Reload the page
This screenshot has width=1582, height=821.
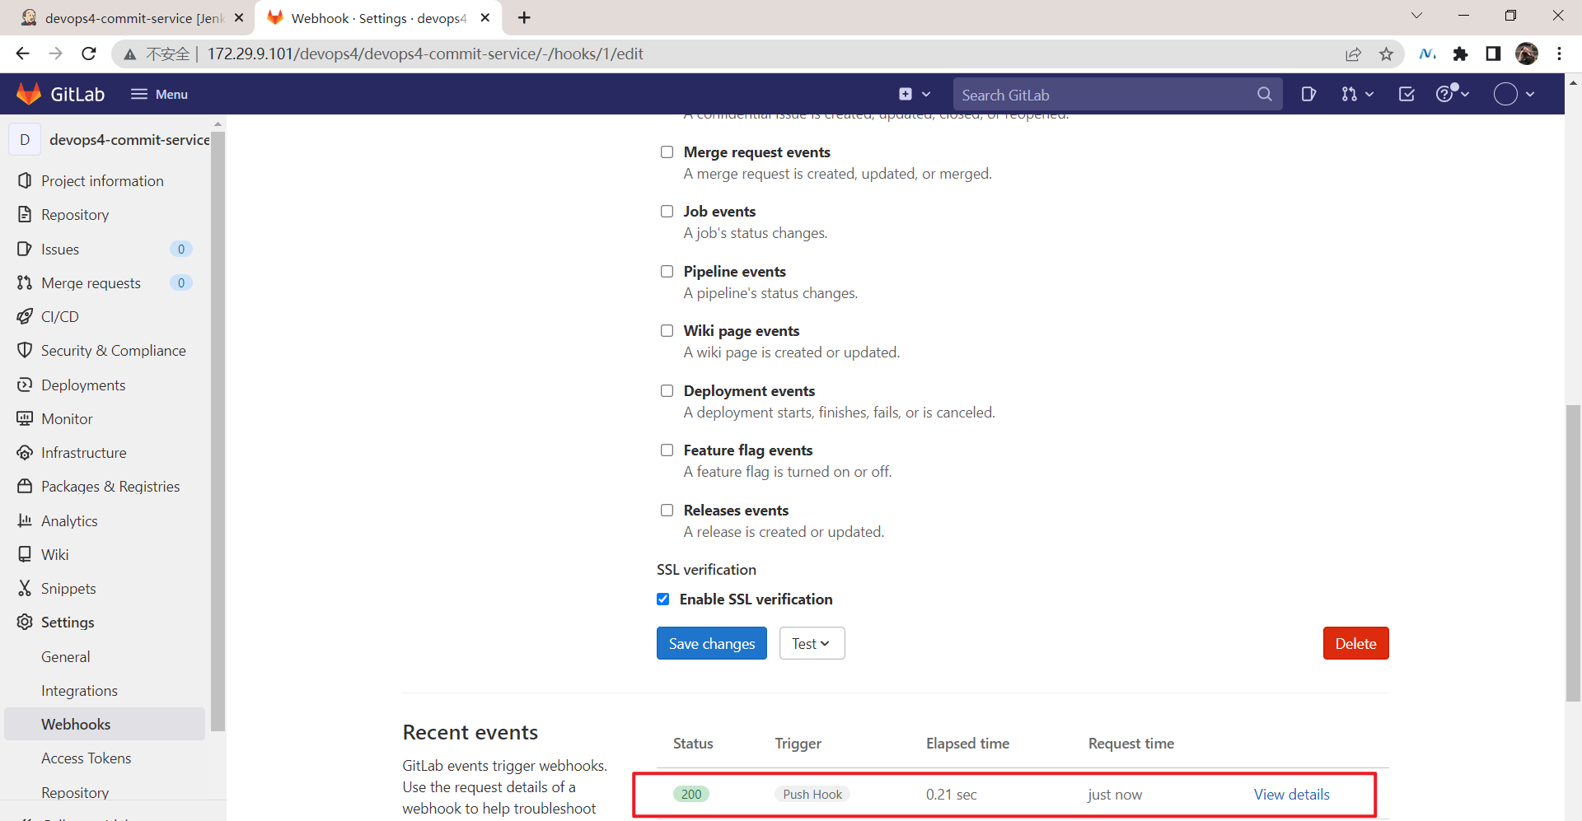pyautogui.click(x=89, y=54)
